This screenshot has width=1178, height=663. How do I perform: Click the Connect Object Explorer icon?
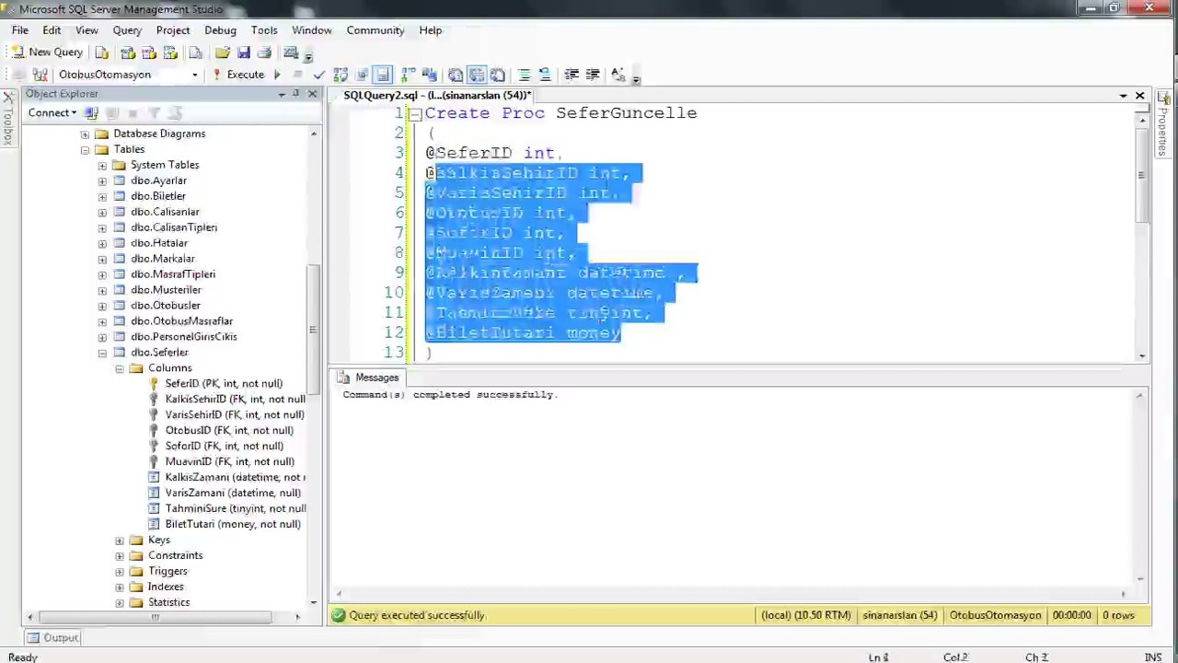(91, 113)
